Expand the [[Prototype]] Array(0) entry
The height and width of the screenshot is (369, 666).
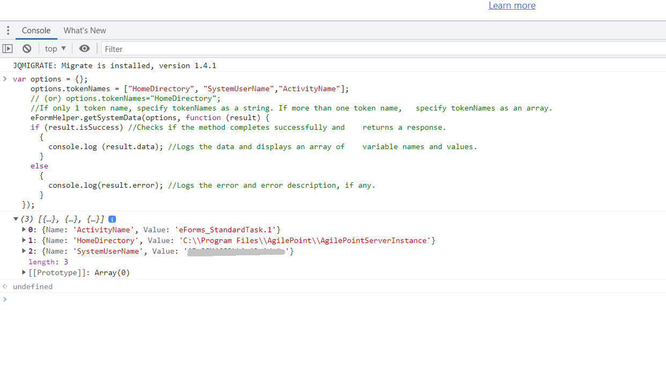click(24, 272)
